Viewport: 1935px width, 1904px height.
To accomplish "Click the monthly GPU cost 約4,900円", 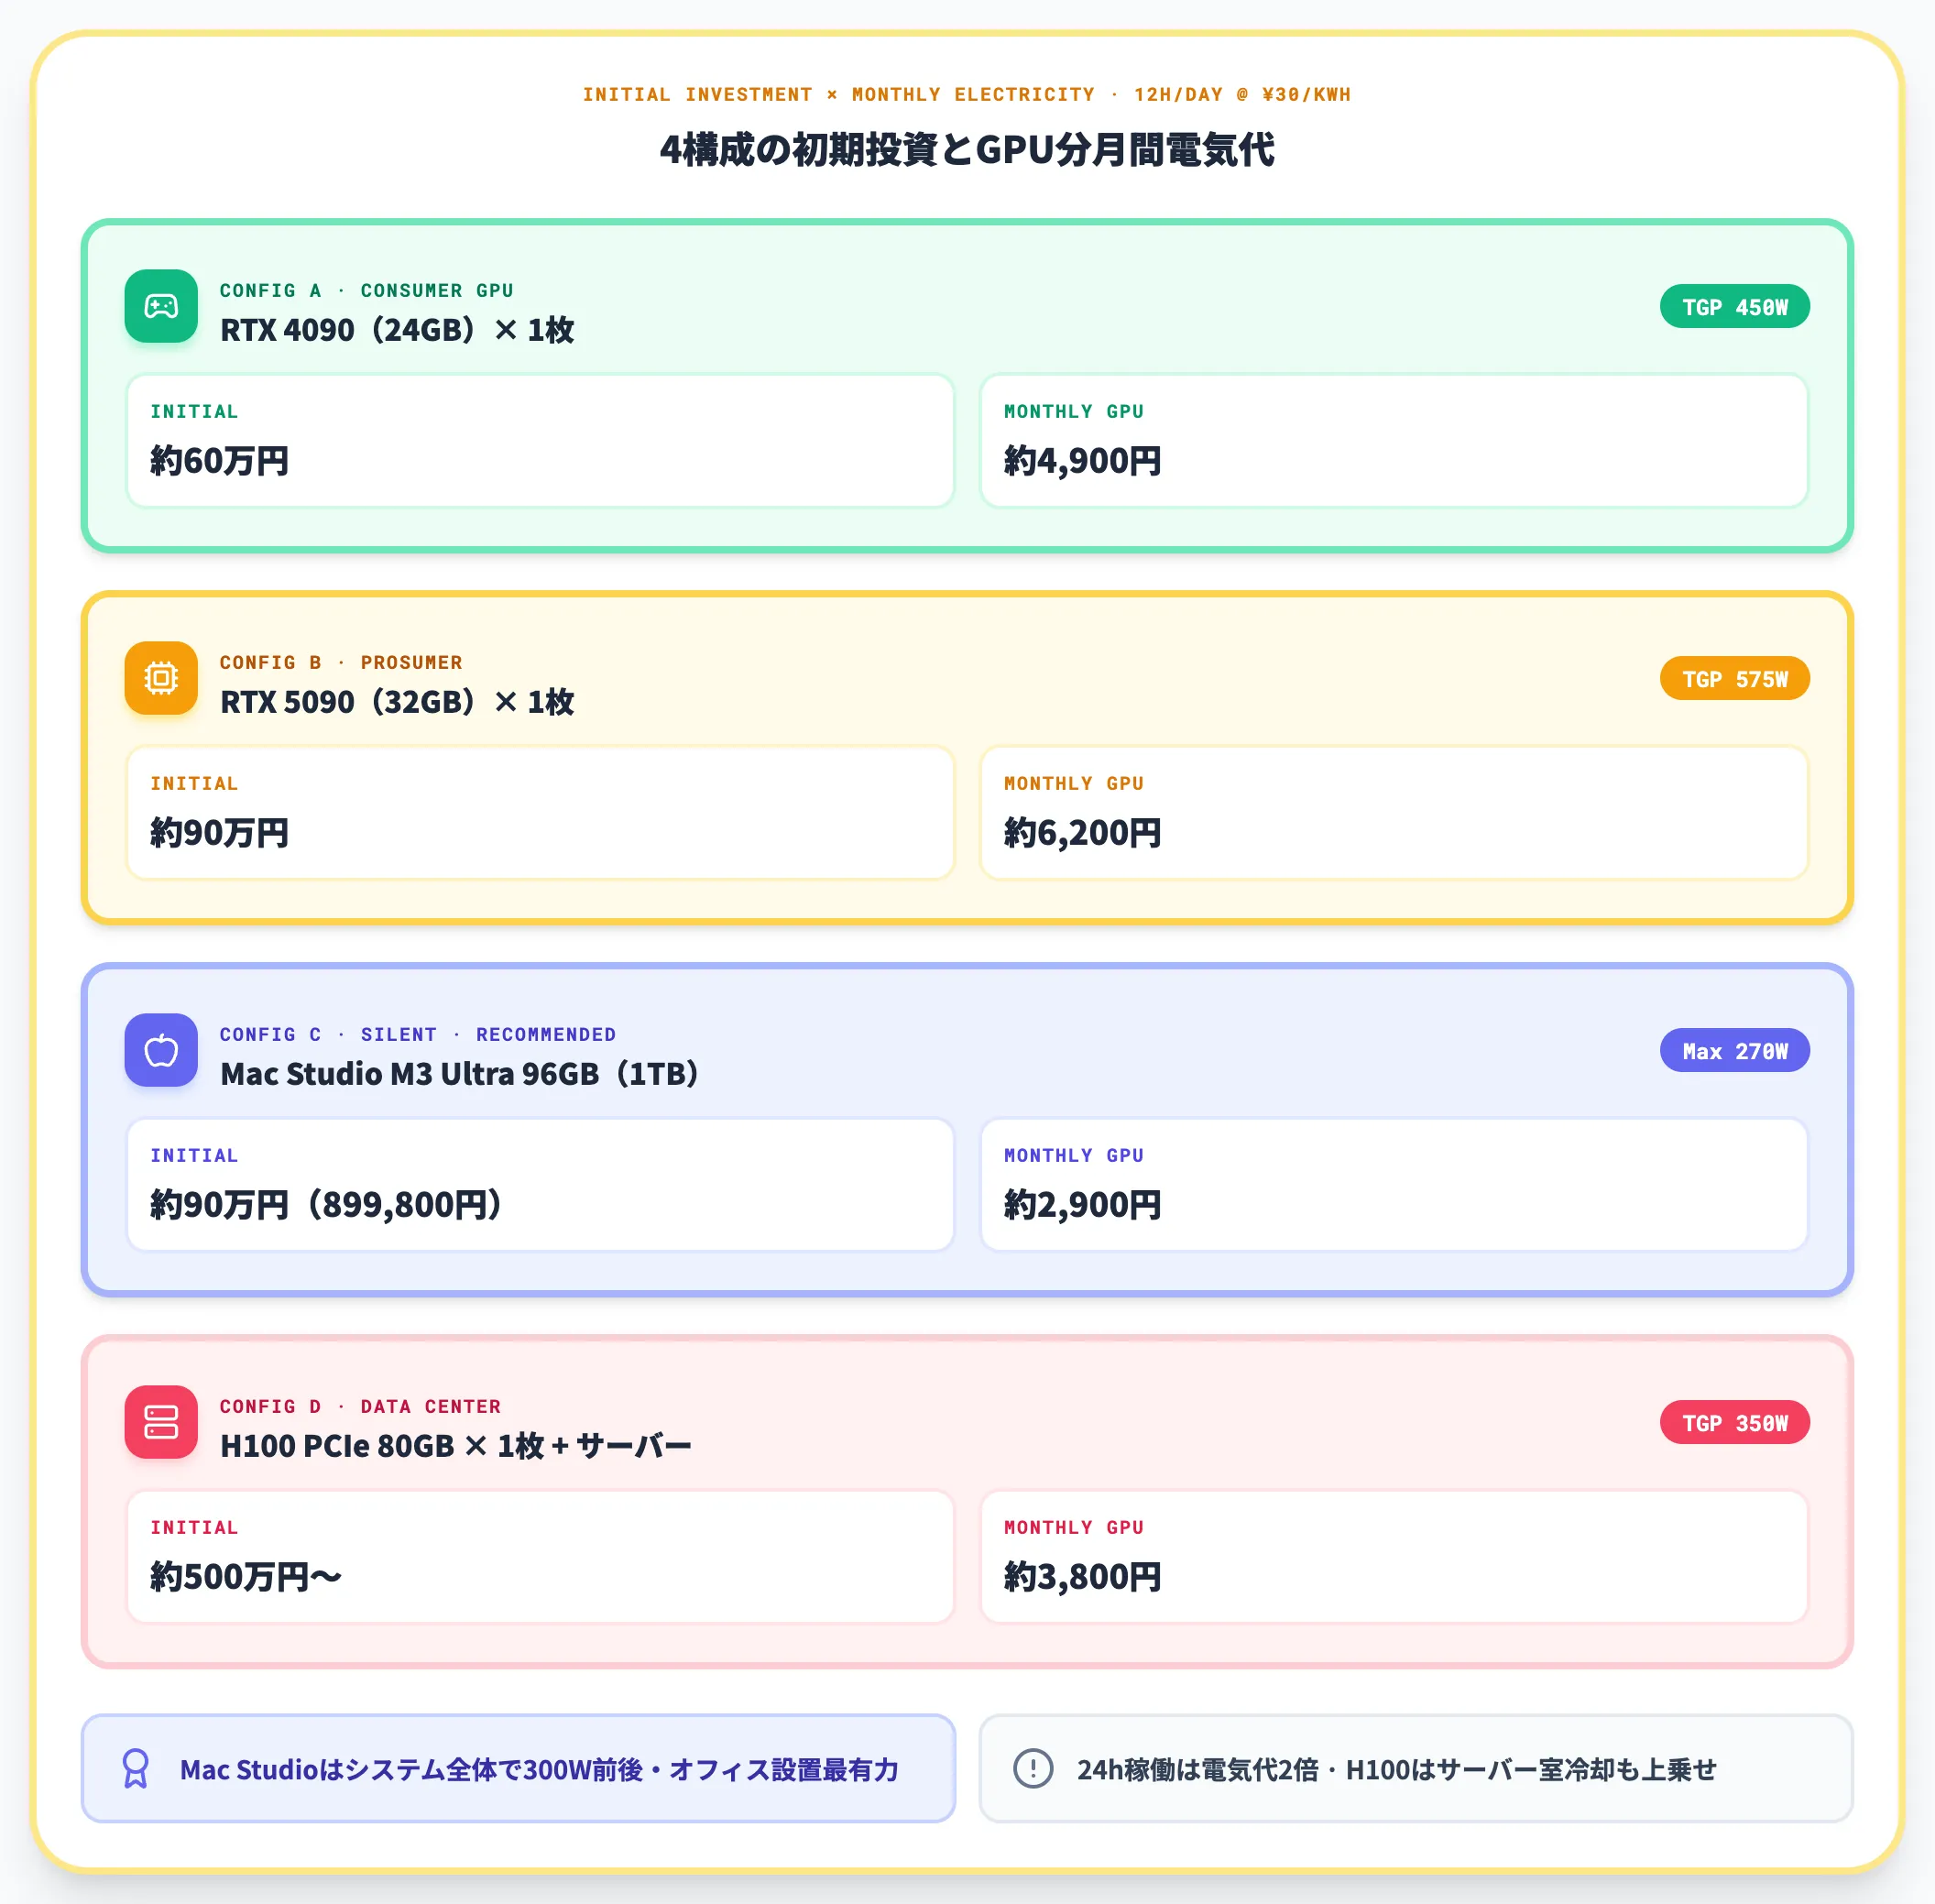I will click(x=1083, y=461).
